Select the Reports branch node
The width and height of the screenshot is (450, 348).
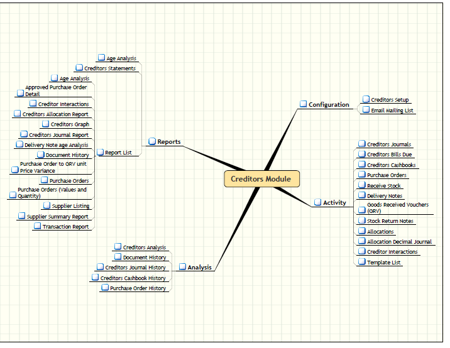(168, 142)
